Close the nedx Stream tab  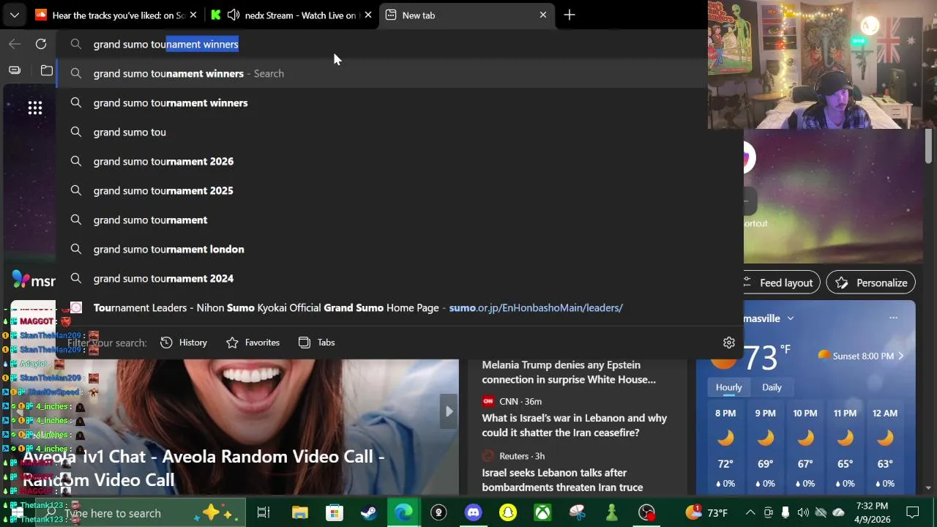368,15
